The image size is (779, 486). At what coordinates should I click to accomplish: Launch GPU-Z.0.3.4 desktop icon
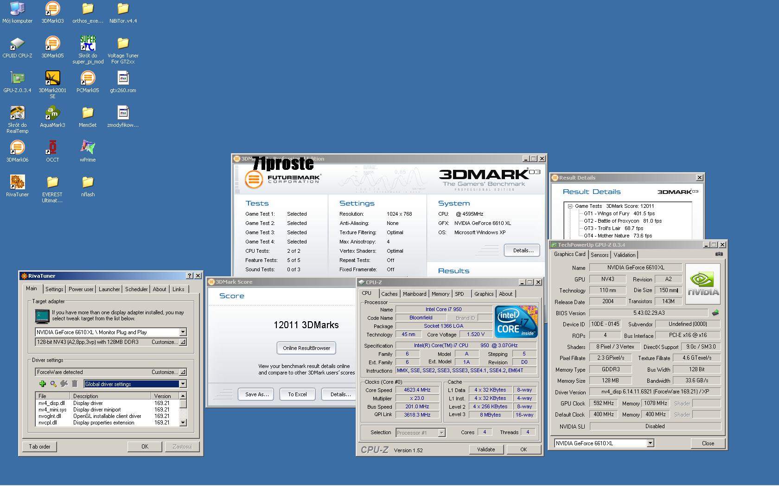click(17, 82)
